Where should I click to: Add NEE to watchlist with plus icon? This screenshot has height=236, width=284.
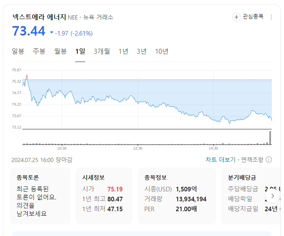point(236,17)
